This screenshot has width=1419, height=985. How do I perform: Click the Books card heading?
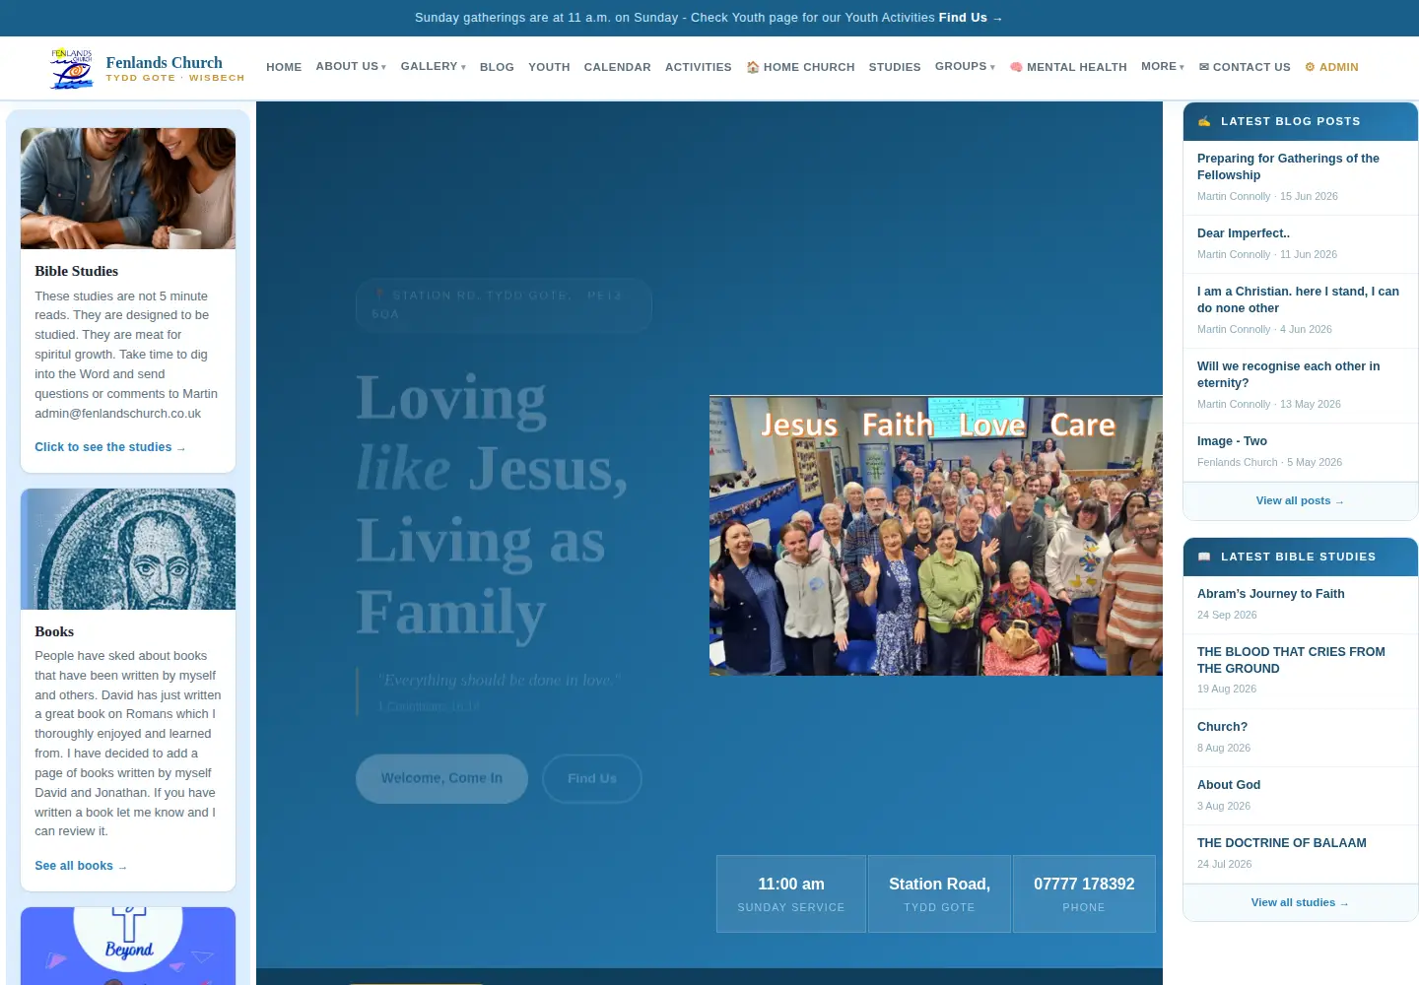(x=54, y=631)
